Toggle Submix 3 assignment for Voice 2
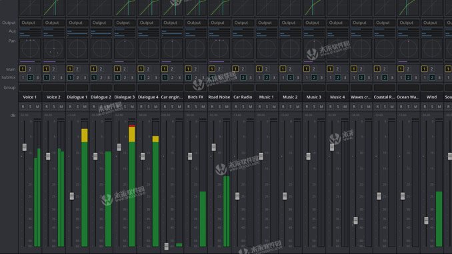This screenshot has height=254, width=452. tap(61, 77)
